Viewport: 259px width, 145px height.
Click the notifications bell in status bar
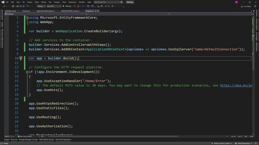256,143
